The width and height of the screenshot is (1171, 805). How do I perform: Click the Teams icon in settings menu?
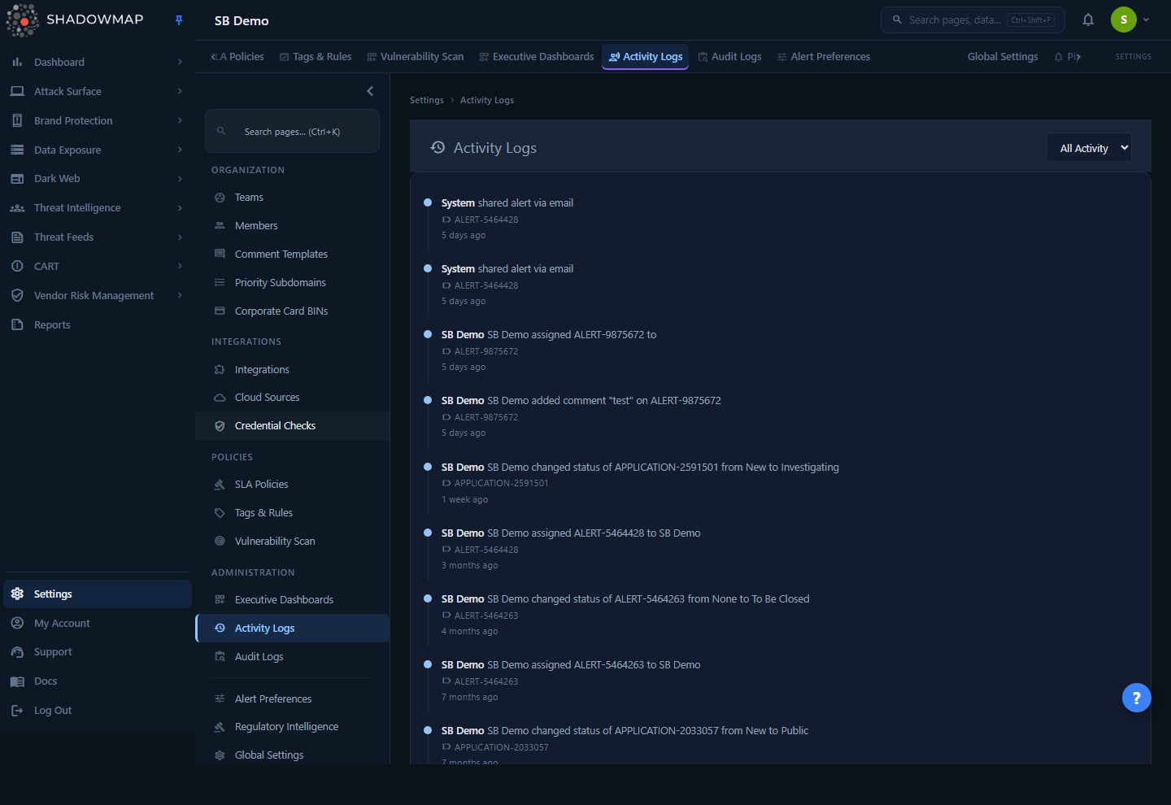pyautogui.click(x=220, y=198)
